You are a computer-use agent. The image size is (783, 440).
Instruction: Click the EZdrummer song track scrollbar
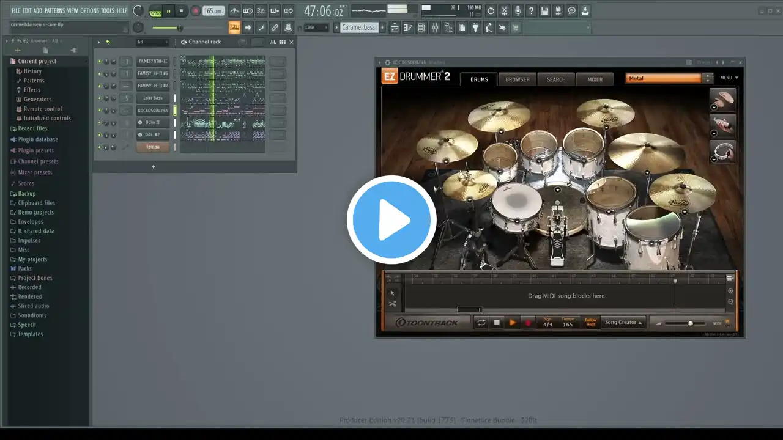[x=469, y=310]
